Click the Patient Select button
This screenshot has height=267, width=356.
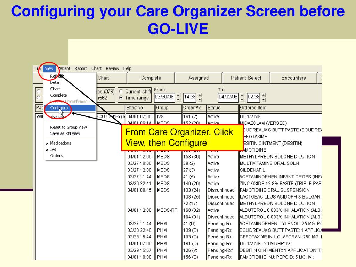(x=246, y=78)
